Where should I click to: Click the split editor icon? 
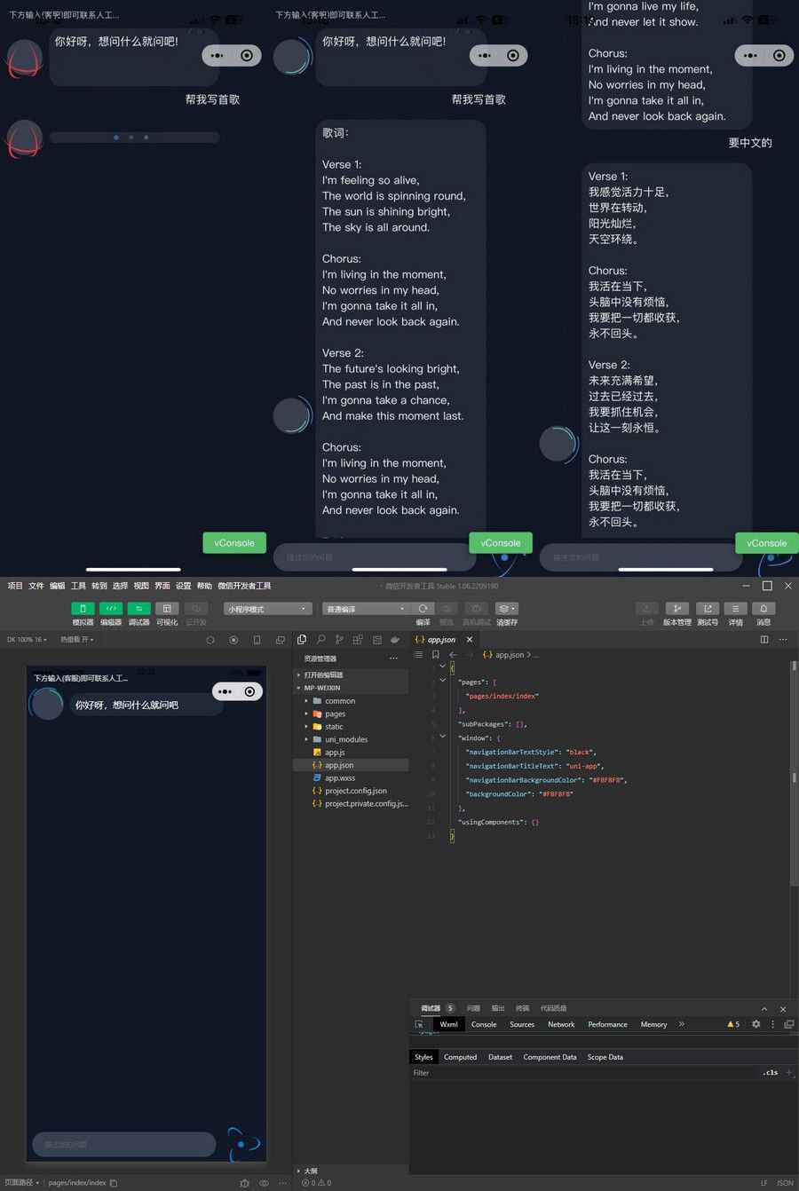point(764,640)
